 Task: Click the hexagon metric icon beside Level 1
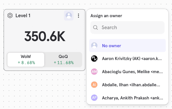pos(10,15)
